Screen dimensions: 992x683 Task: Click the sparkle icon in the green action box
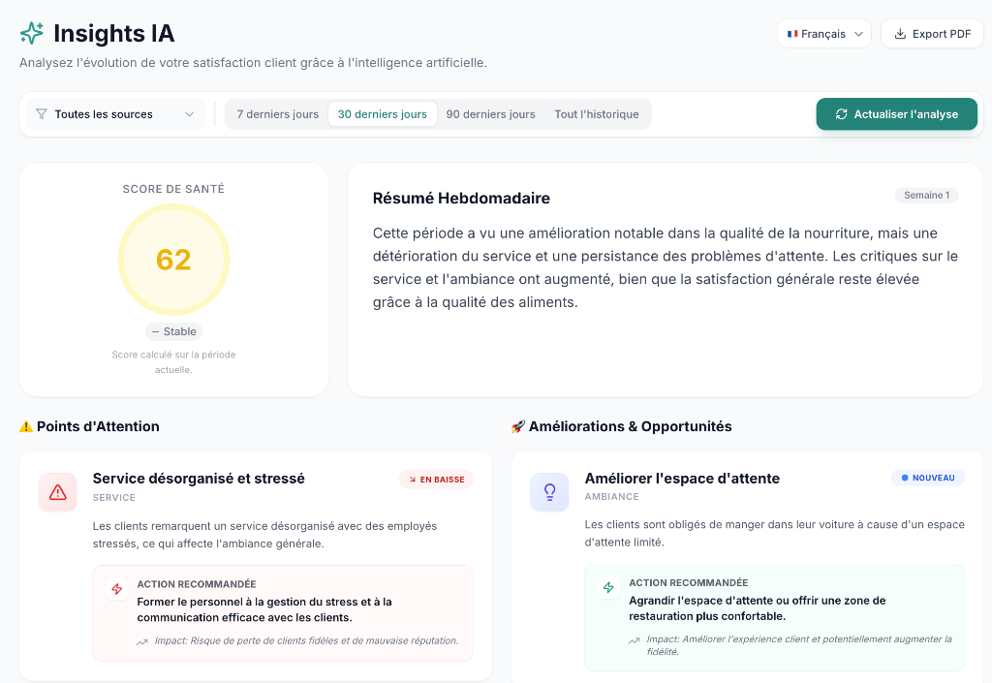608,587
